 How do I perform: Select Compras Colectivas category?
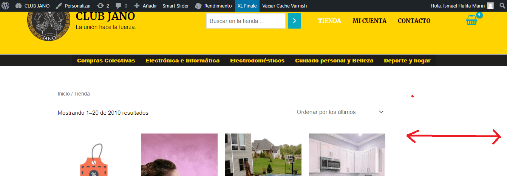coord(106,61)
